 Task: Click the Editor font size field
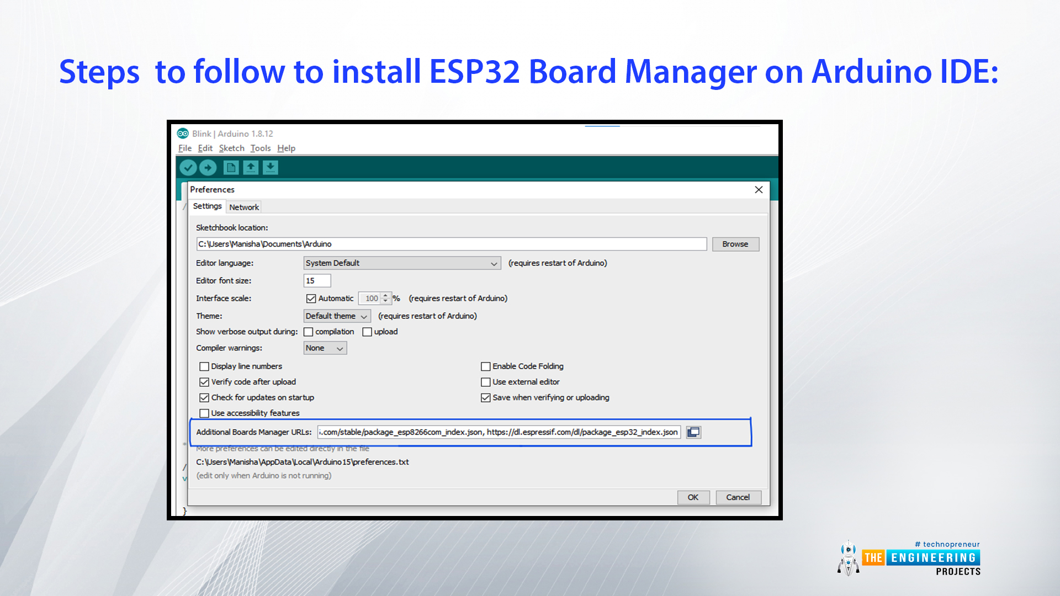[x=317, y=281]
